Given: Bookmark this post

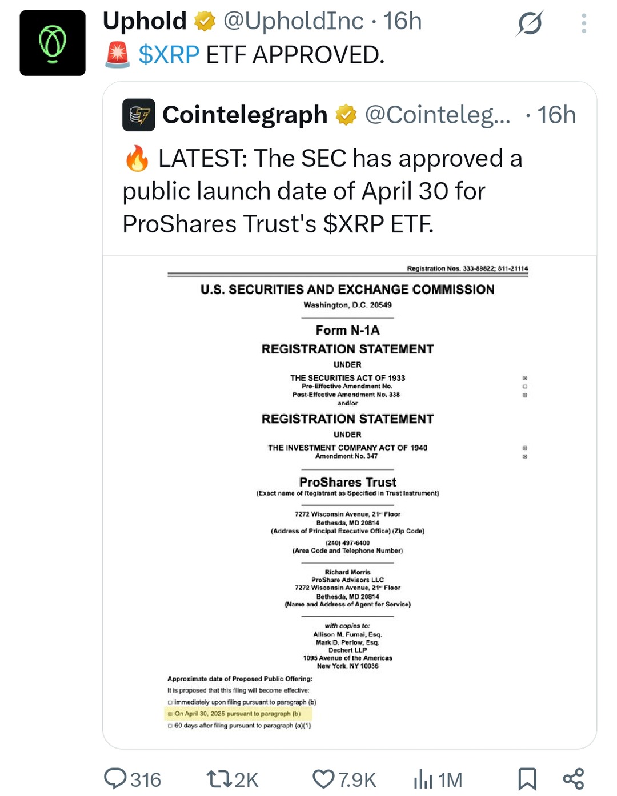Looking at the screenshot, I should [x=527, y=779].
